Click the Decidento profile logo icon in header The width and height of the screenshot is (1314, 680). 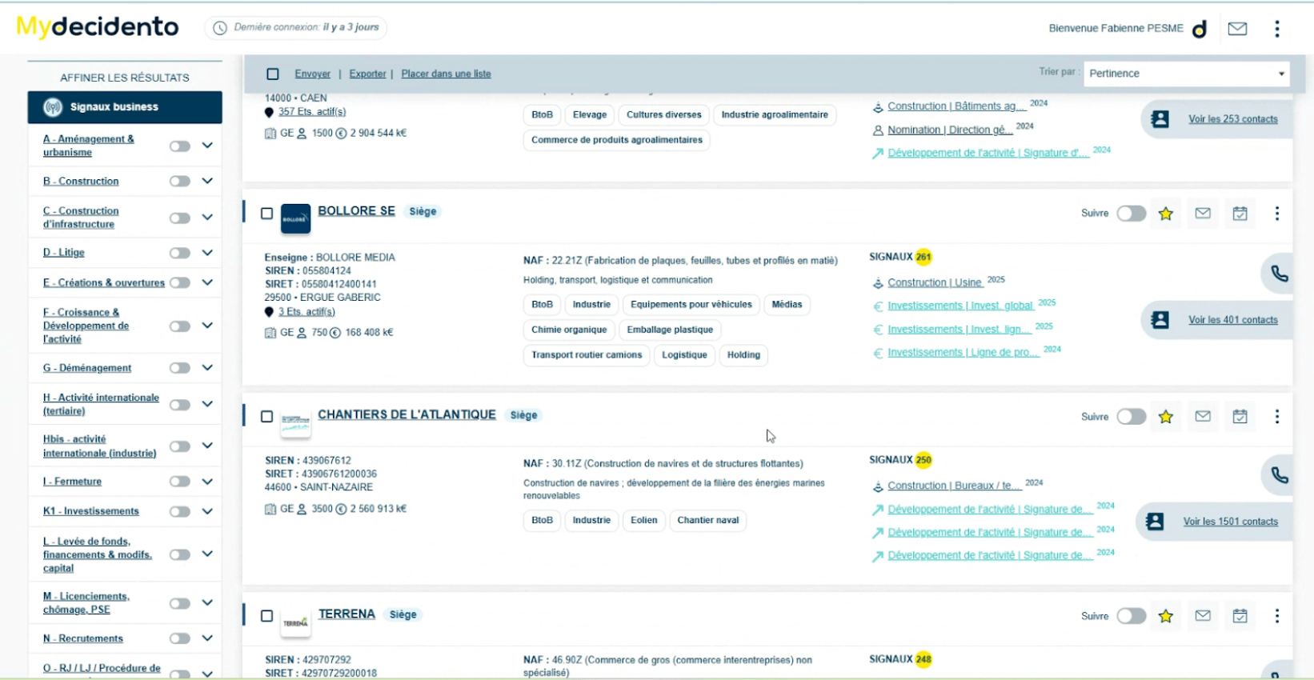coord(1200,30)
